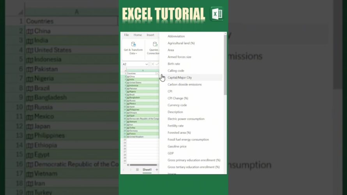Select the India cell in Excel window

pos(143,80)
